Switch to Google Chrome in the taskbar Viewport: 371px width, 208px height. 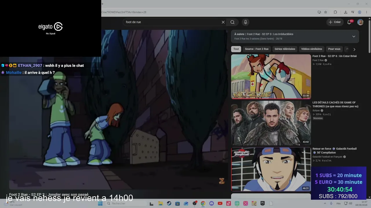203,204
